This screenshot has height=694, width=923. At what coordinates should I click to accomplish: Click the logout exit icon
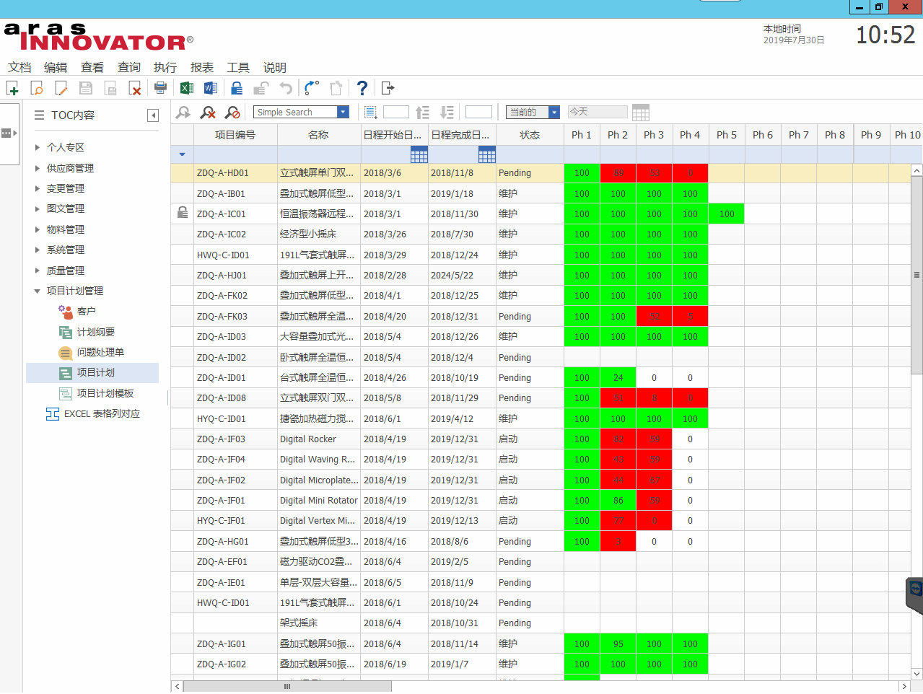(x=388, y=88)
